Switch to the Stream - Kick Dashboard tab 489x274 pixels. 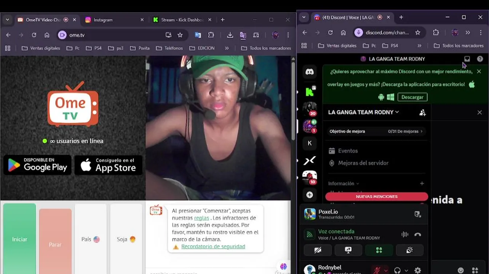coord(182,20)
